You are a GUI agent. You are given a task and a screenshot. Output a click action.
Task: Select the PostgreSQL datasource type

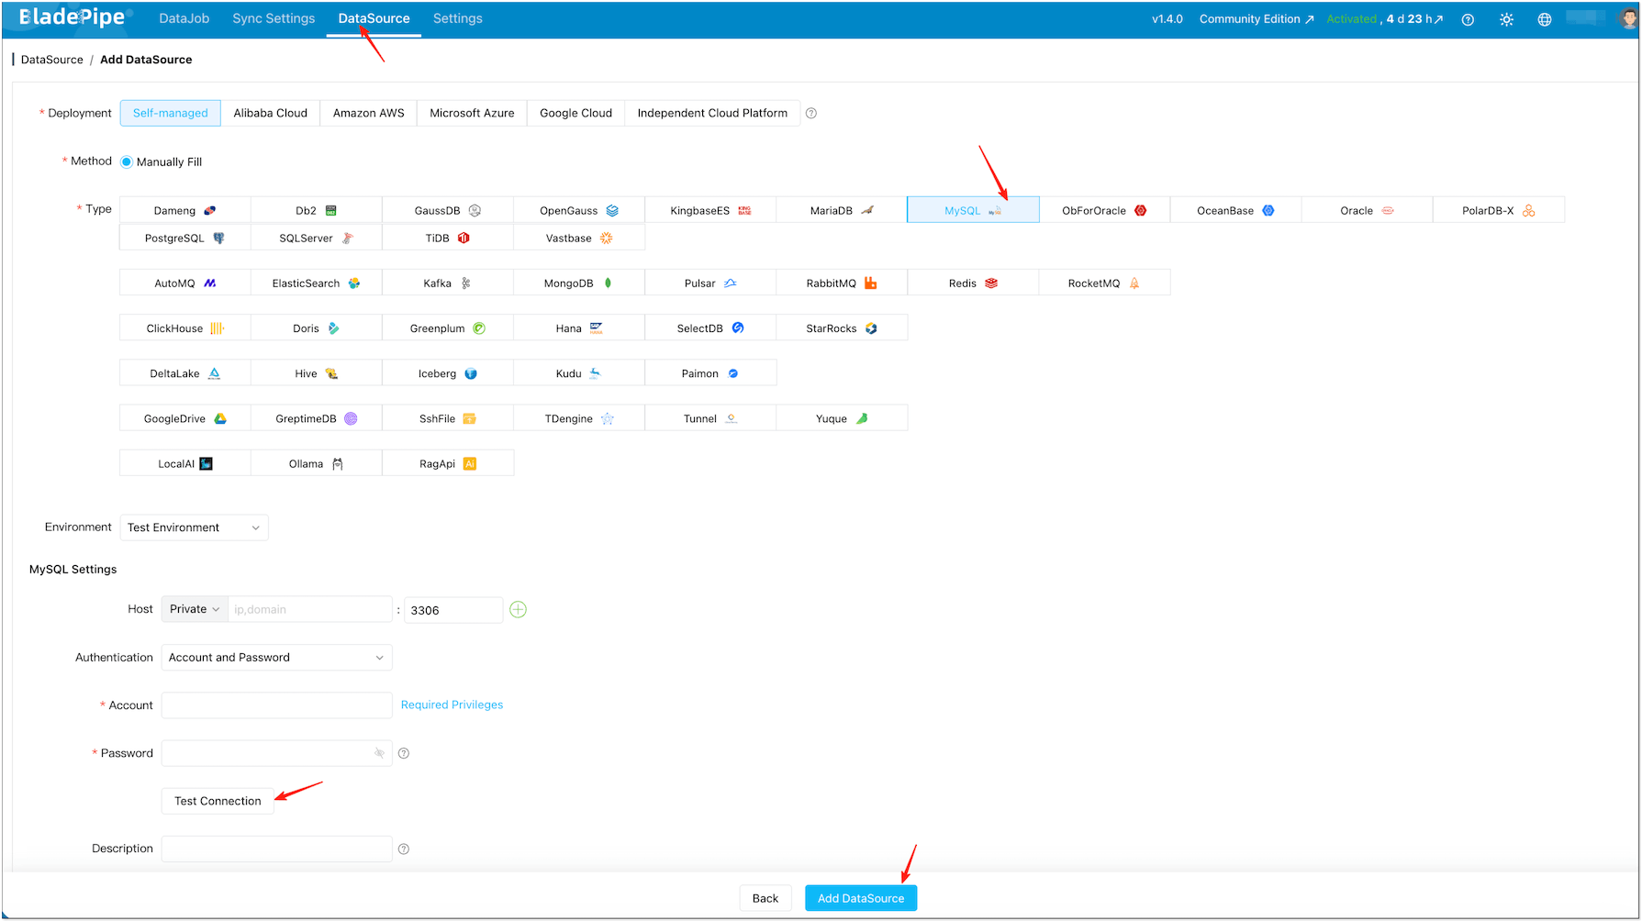(184, 238)
